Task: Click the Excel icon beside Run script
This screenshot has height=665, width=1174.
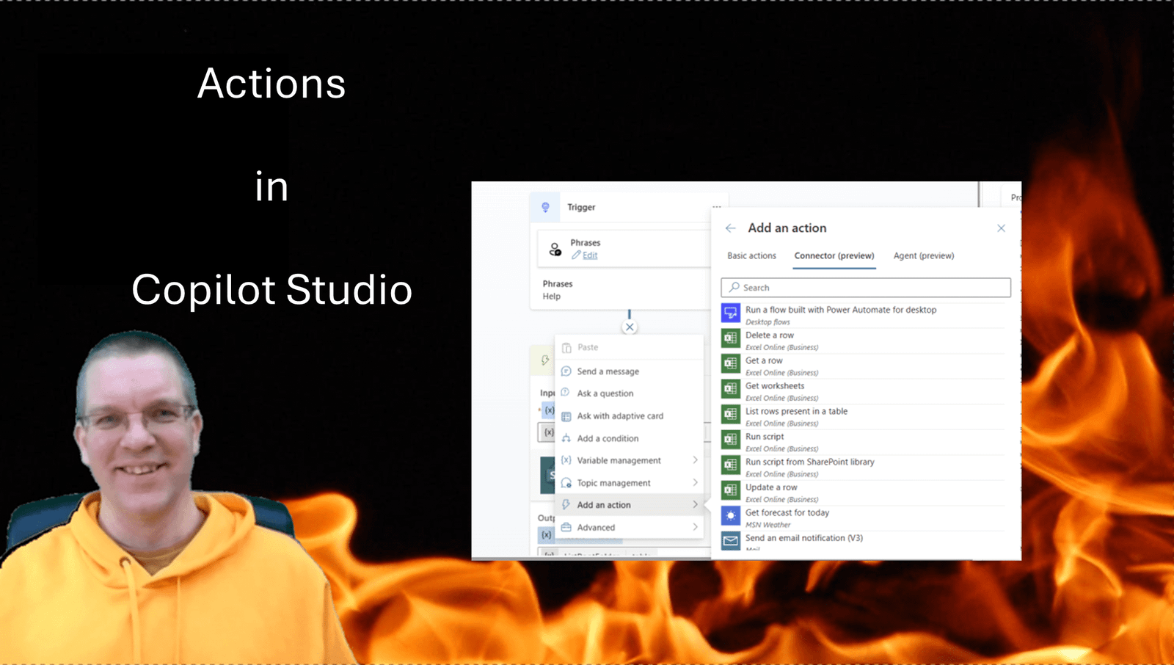Action: [731, 440]
